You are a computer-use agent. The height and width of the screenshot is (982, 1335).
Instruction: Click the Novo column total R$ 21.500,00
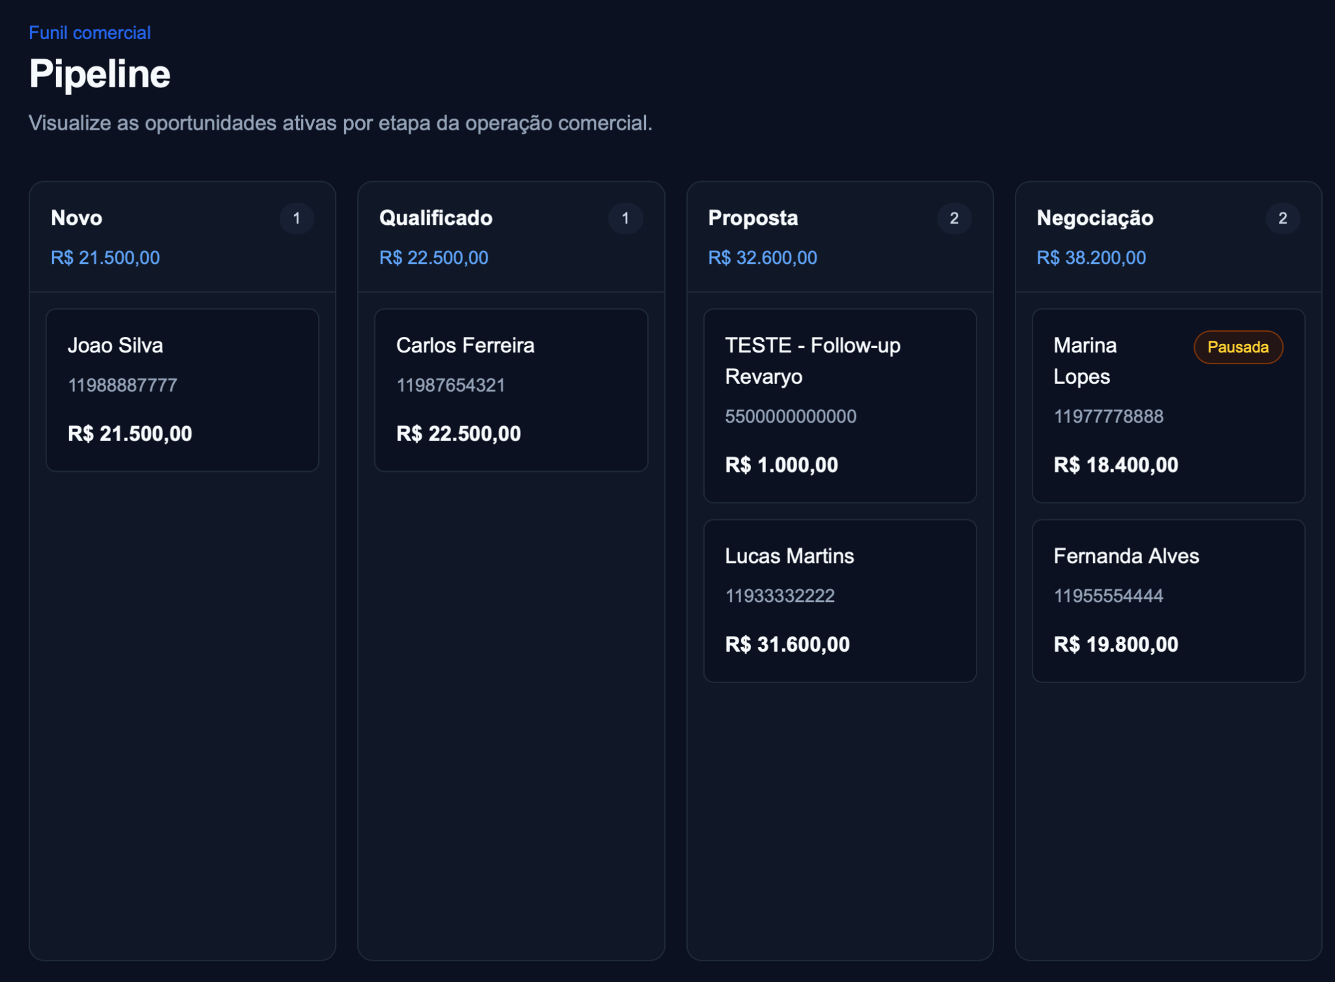(106, 258)
